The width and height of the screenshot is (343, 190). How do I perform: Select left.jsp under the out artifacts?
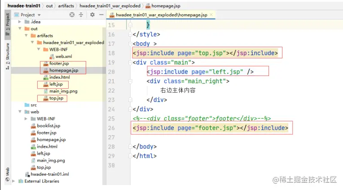coord(56,84)
